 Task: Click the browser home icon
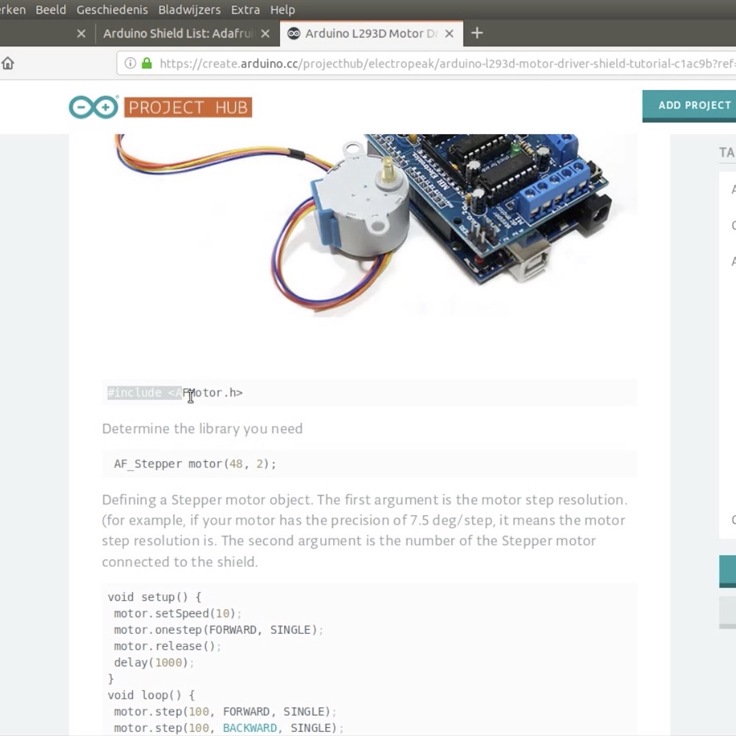pos(7,63)
